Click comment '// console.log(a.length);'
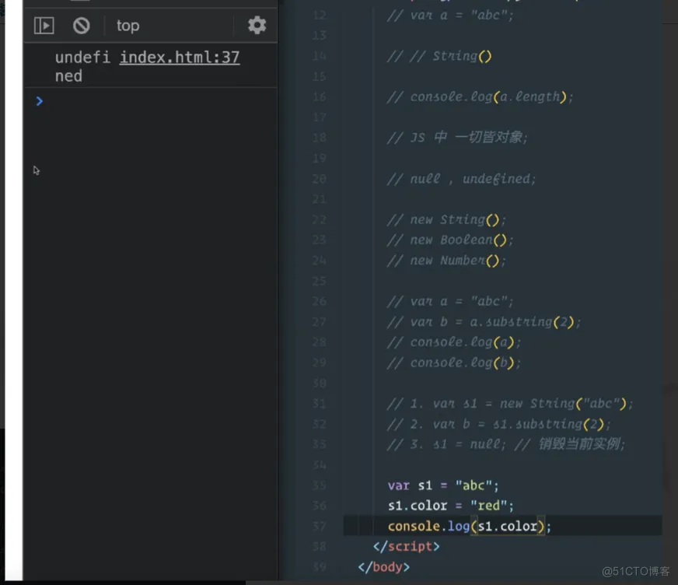Image resolution: width=678 pixels, height=585 pixels. 480,97
